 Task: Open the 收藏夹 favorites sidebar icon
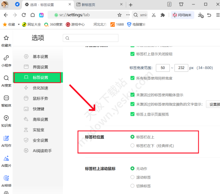click(x=6, y=40)
